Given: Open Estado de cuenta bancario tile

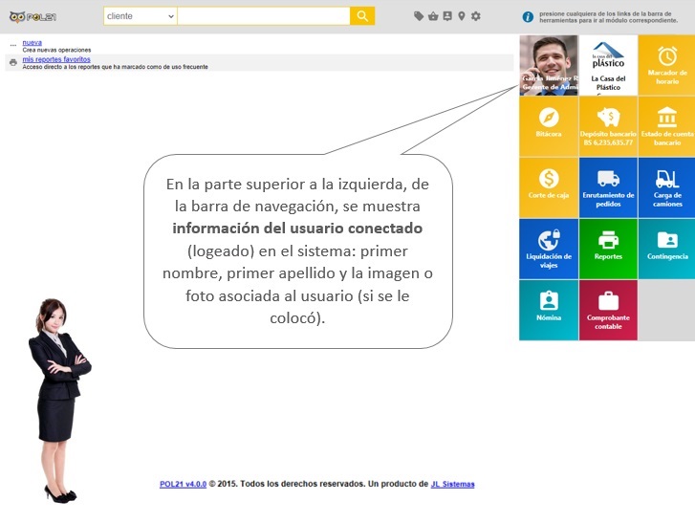Looking at the screenshot, I should click(667, 126).
